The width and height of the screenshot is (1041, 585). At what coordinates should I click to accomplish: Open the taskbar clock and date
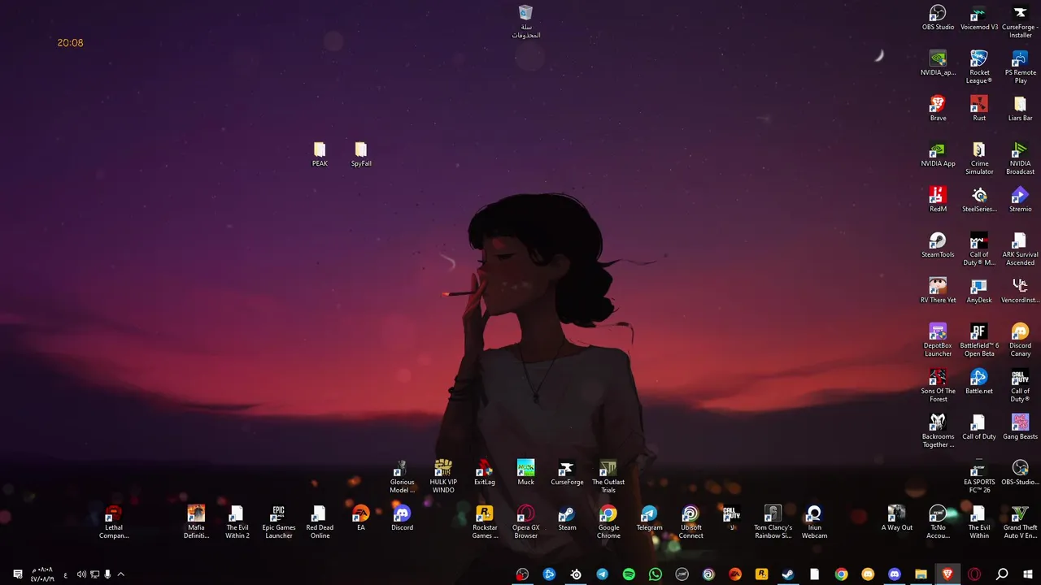pyautogui.click(x=42, y=574)
